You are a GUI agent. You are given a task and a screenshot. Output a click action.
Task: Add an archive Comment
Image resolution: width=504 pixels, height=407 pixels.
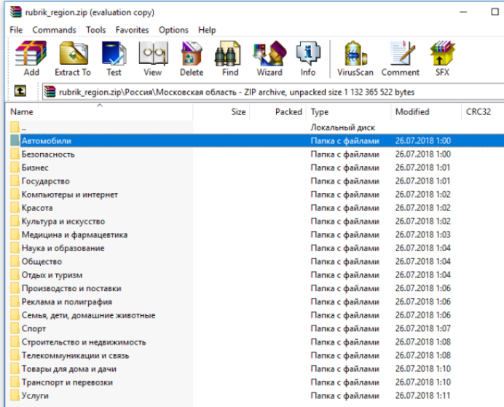[401, 58]
